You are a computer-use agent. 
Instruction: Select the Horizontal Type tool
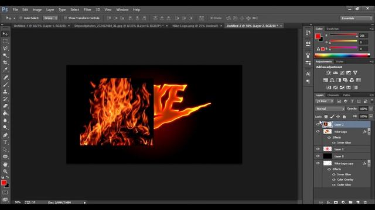[x=5, y=142]
